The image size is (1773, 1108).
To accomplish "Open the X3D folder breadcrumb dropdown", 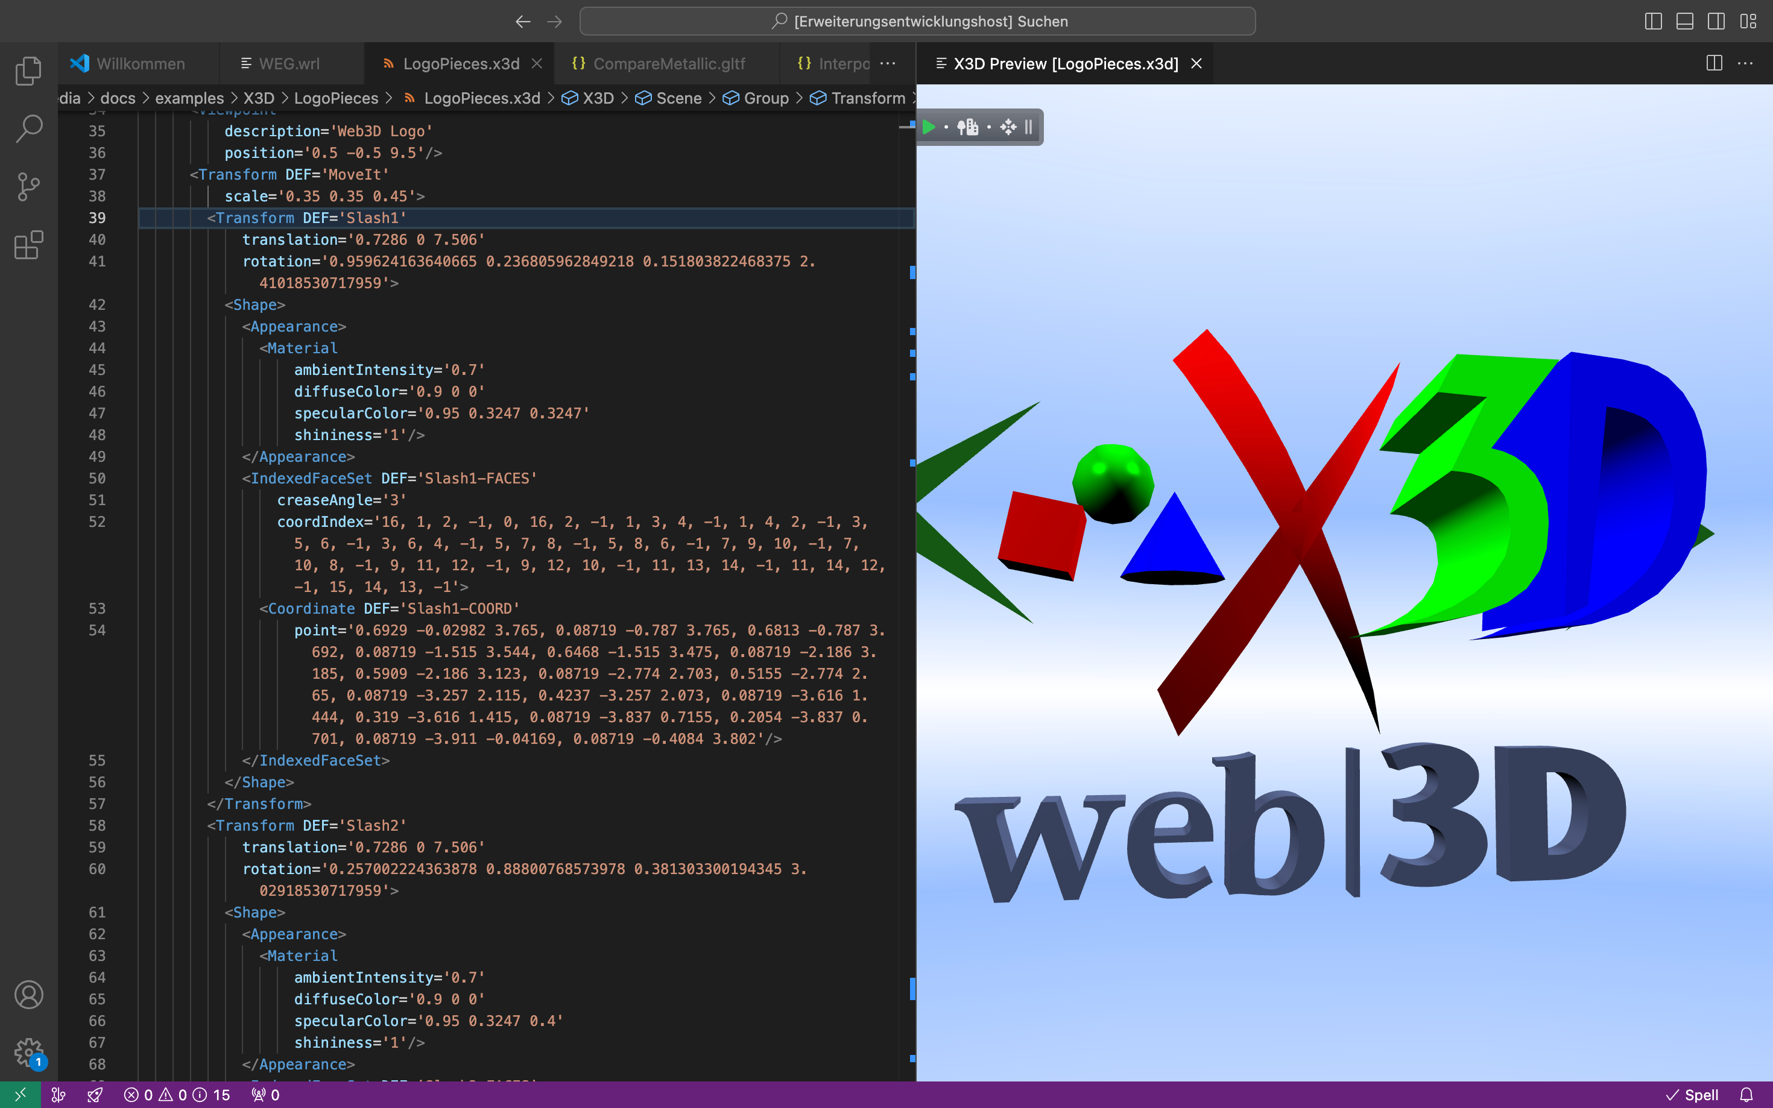I will click(259, 98).
